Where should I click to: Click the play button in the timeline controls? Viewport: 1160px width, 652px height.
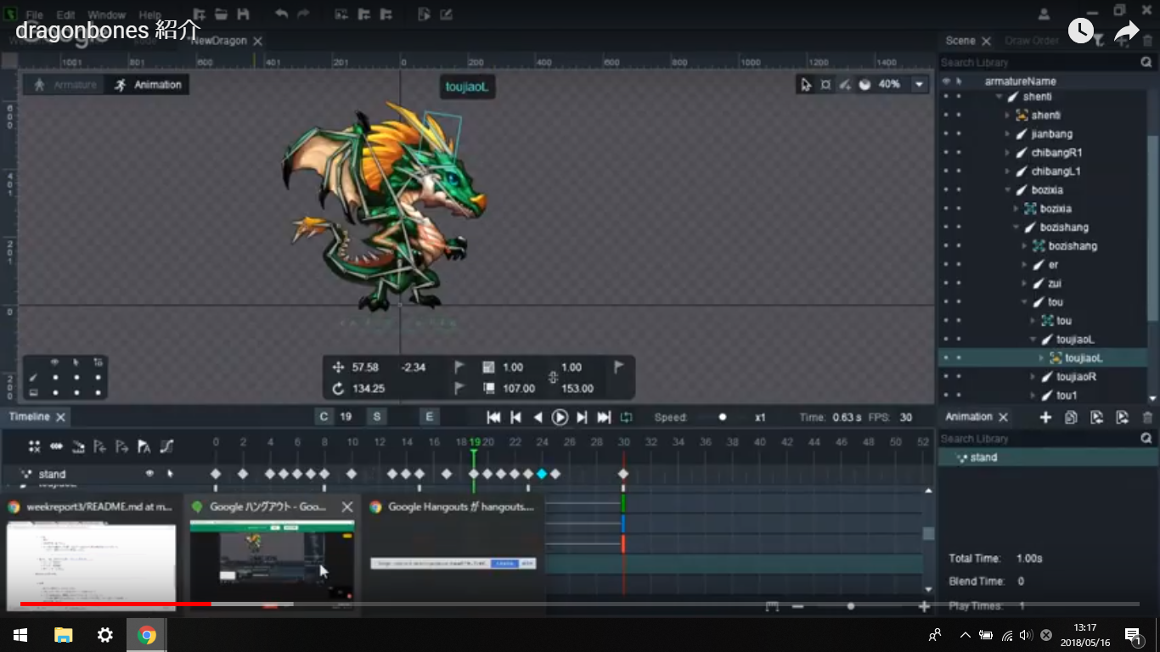click(560, 417)
